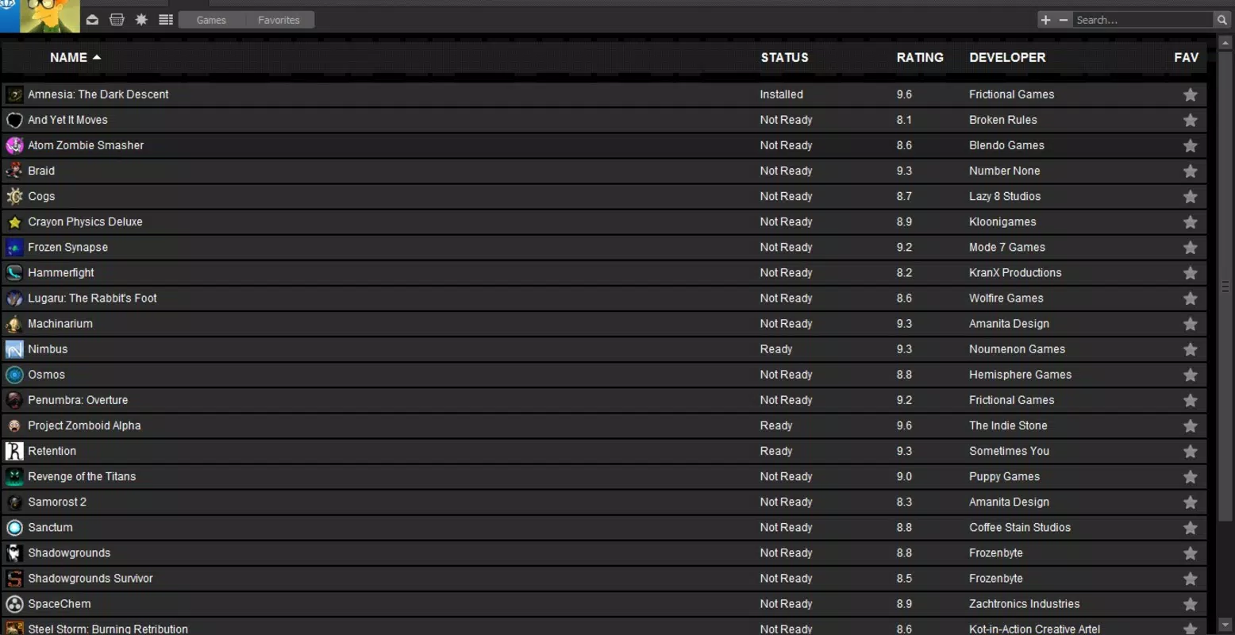Toggle favorite star for Retention
This screenshot has width=1235, height=635.
1190,451
